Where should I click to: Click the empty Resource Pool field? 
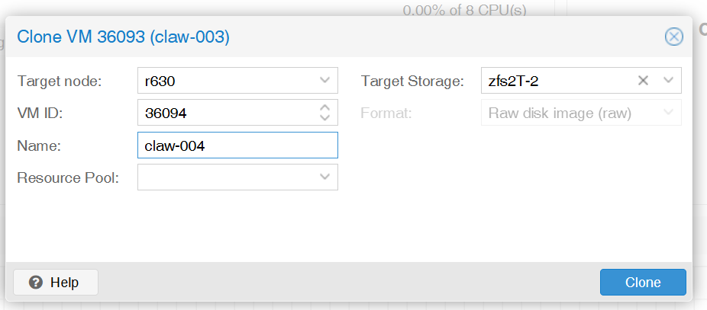[225, 177]
